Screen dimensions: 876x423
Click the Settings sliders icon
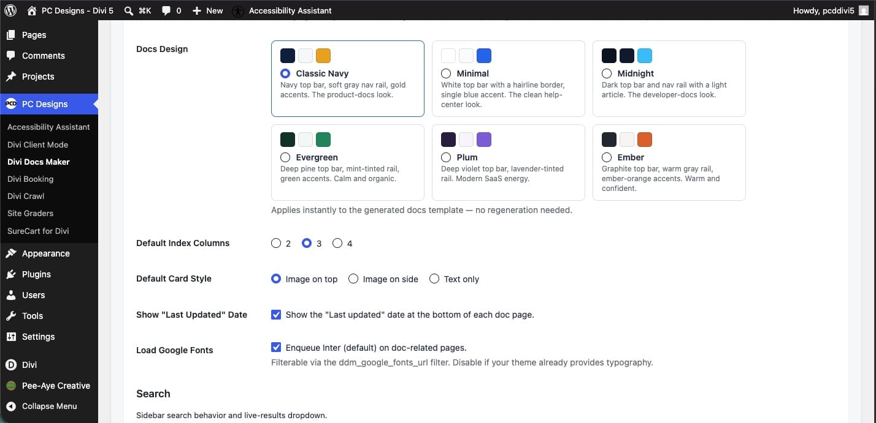(x=11, y=337)
